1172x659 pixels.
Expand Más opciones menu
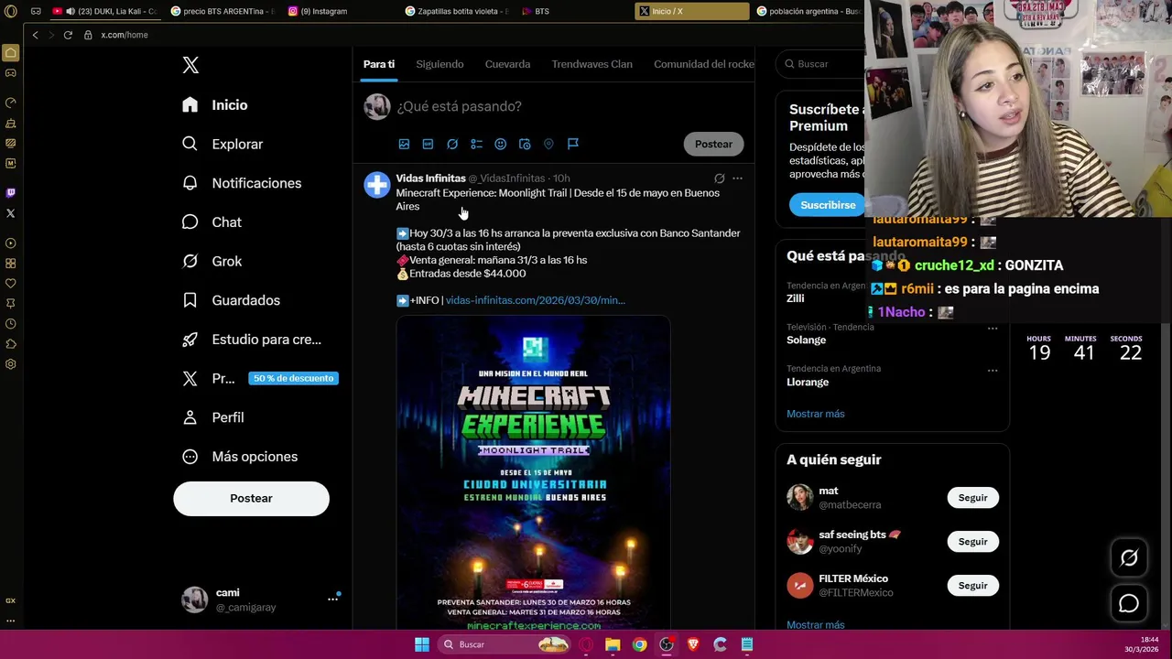coord(240,457)
